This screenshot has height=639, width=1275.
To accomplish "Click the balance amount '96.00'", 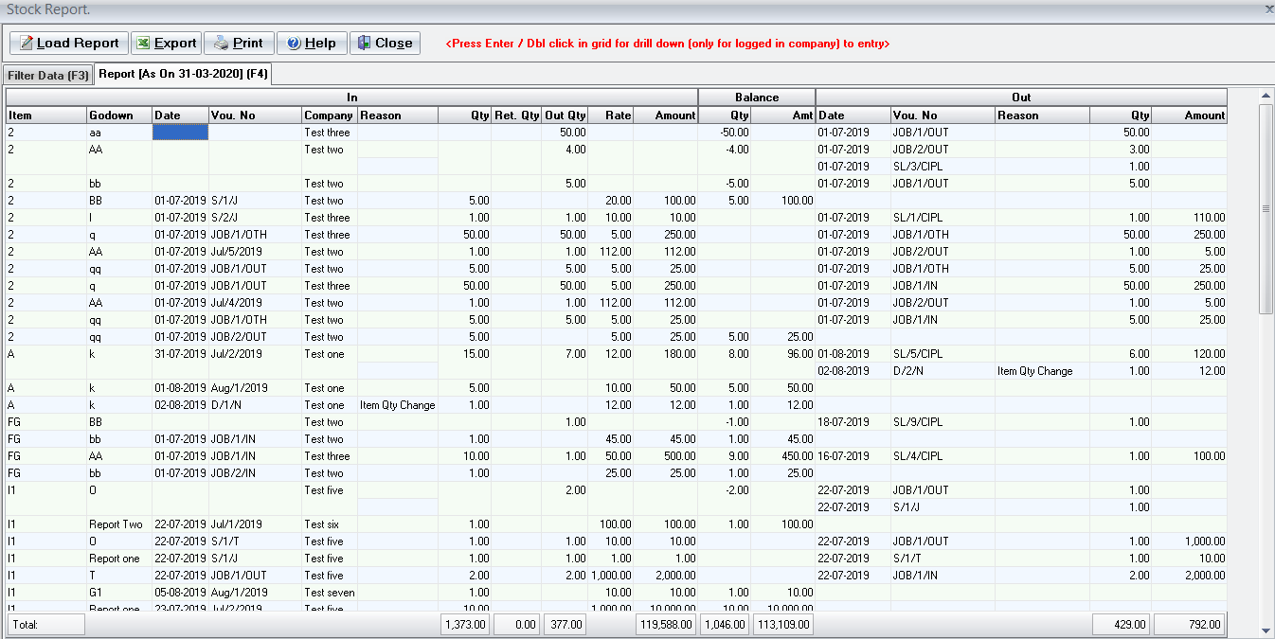I will click(x=783, y=354).
